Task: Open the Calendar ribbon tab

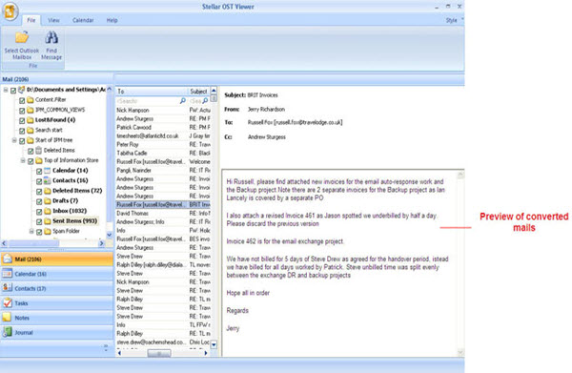Action: [83, 20]
